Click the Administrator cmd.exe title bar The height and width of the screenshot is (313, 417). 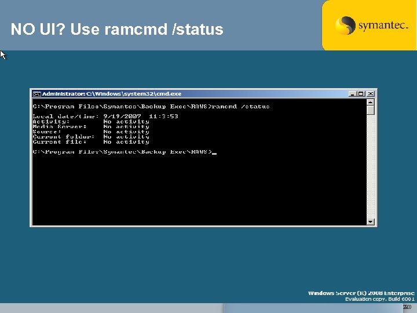203,94
